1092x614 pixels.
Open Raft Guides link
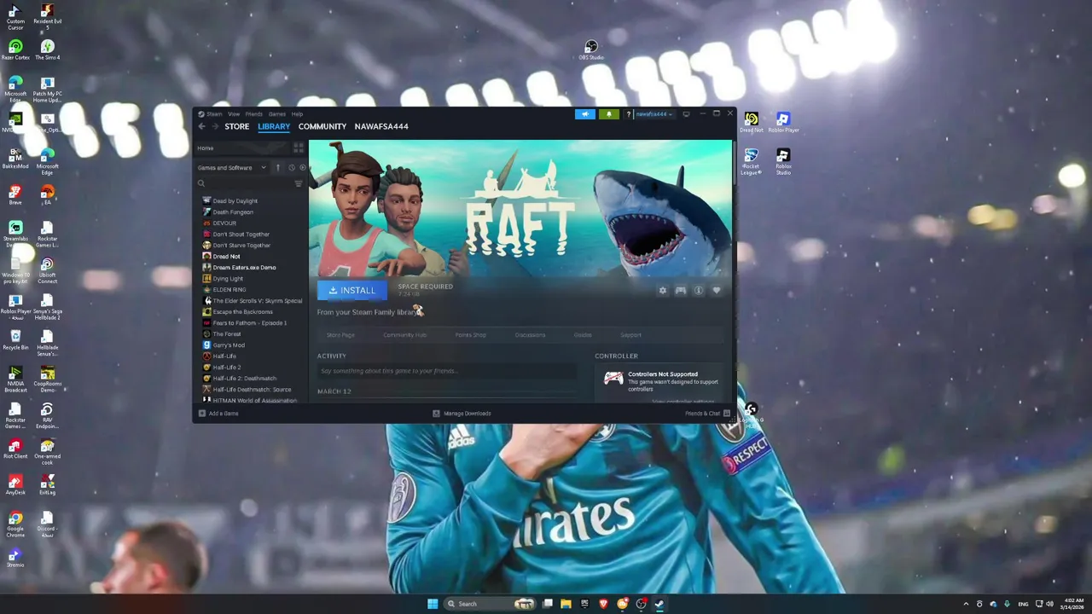583,335
